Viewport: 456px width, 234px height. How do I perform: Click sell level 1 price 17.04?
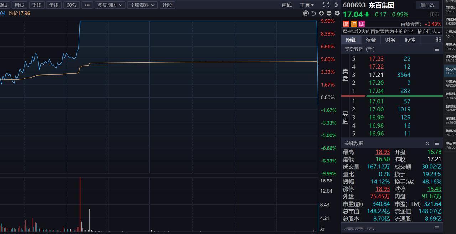pos(377,91)
